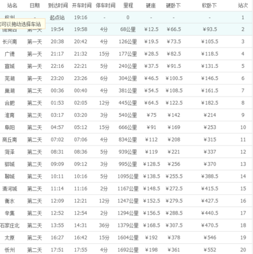Select station 石家庄北
The image size is (253, 254).
[10, 225]
